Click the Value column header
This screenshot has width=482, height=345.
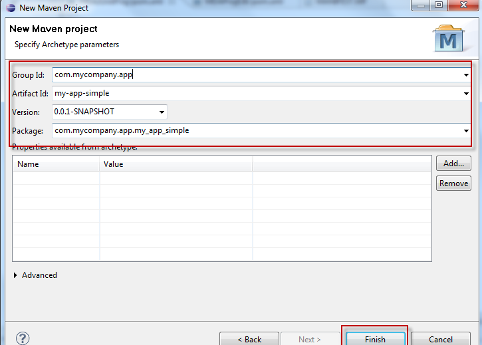pyautogui.click(x=176, y=164)
